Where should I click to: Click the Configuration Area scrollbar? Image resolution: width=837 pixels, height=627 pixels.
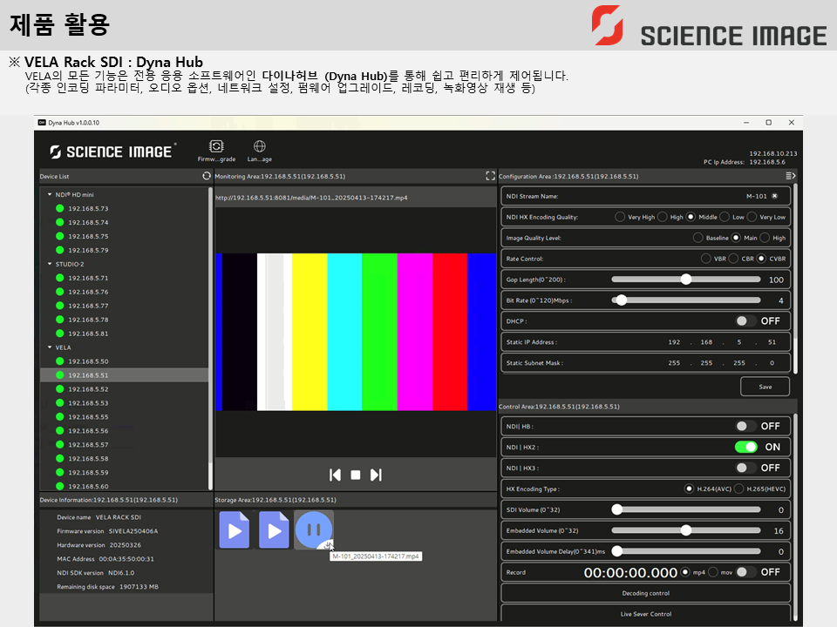[x=795, y=279]
